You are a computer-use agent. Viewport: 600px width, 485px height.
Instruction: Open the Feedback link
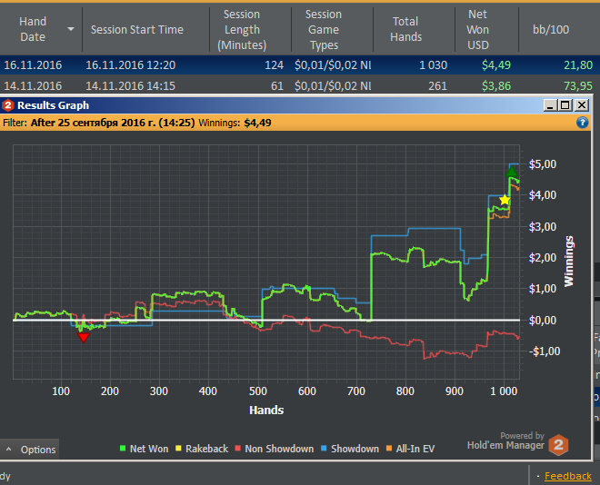(x=567, y=476)
